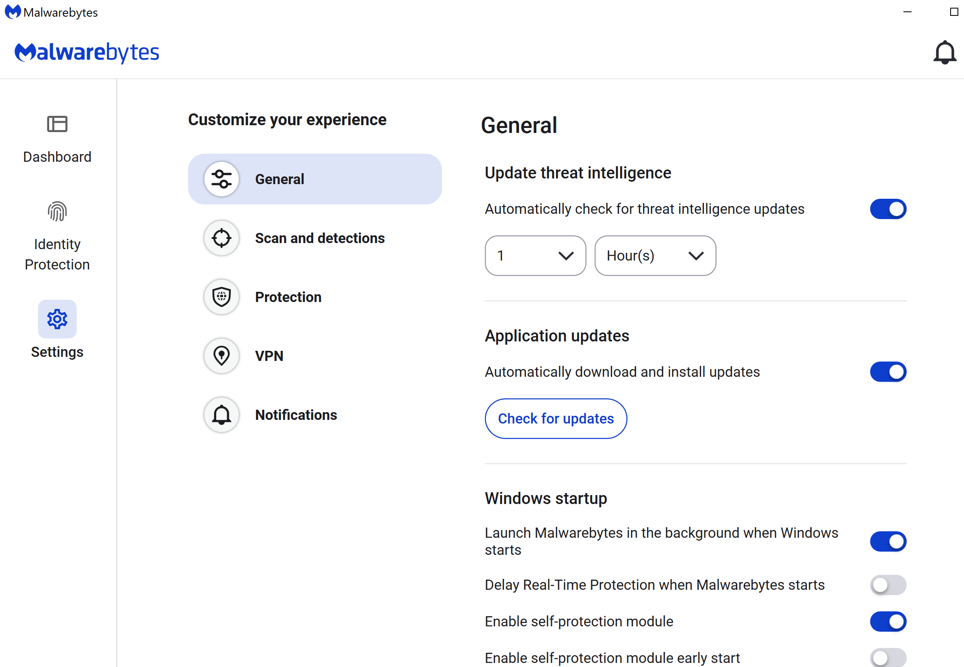Screen dimensions: 964x667
Task: Click the Identity Protection fingerprint icon
Action: click(57, 211)
